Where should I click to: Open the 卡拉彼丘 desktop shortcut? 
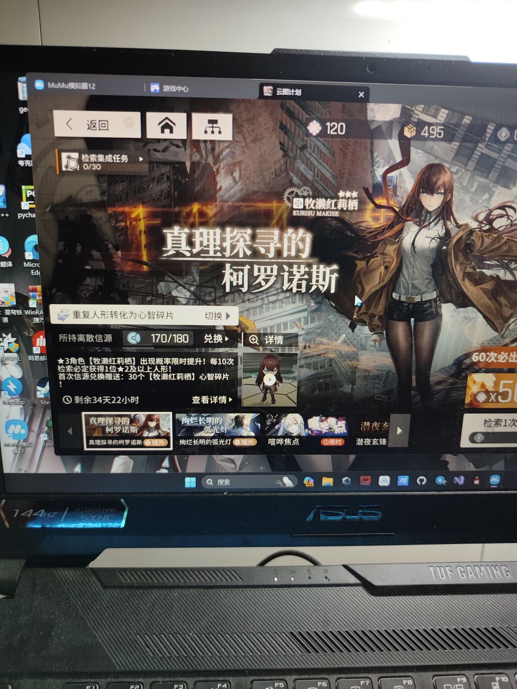pos(10,347)
